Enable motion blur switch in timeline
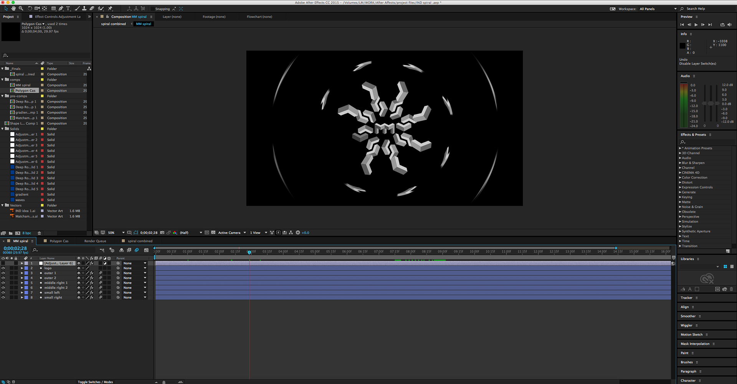Image resolution: width=737 pixels, height=384 pixels. [137, 250]
